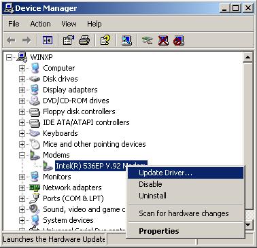Select the Intel(R) 536EP V.92 Modem row
This screenshot has height=248, width=257.
click(101, 166)
